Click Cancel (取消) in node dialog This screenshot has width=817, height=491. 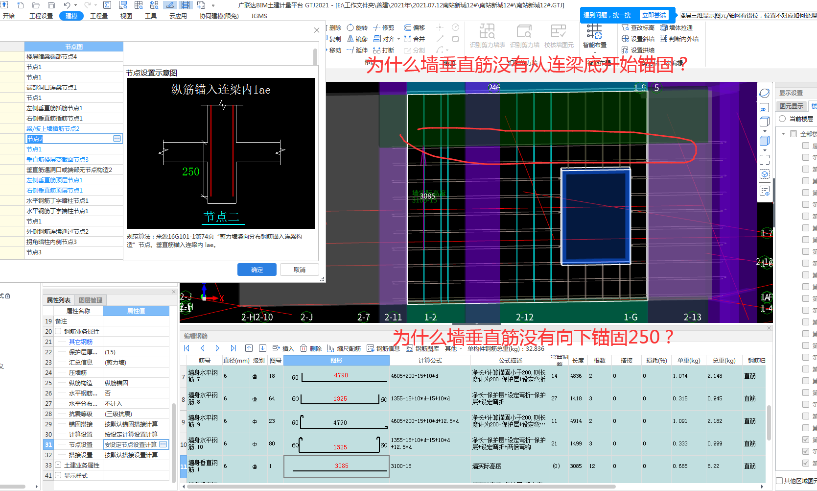(x=300, y=270)
